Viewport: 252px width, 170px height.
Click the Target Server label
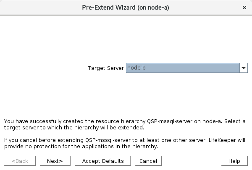106,68
